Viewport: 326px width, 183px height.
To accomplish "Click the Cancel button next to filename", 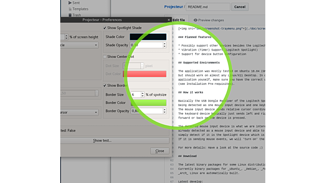I will click(x=239, y=7).
